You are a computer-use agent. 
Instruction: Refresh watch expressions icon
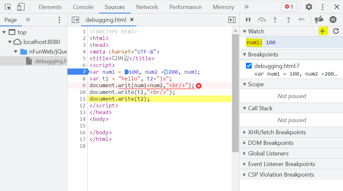coord(336,31)
